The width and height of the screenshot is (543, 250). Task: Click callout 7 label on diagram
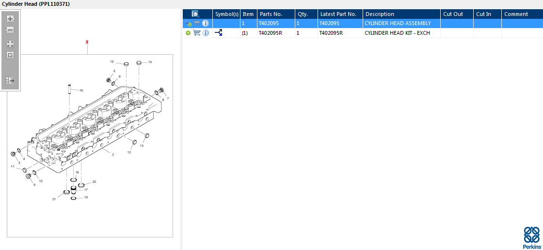(168, 99)
